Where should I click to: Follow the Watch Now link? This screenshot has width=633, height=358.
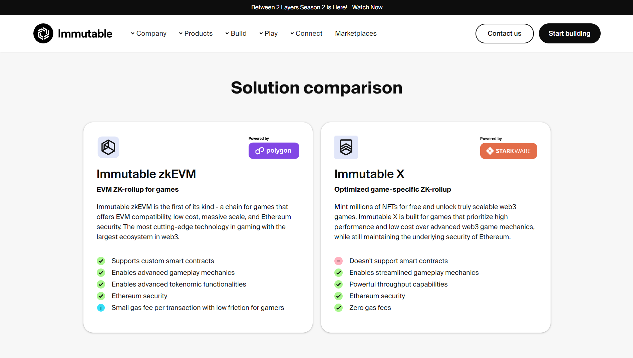[x=367, y=7]
